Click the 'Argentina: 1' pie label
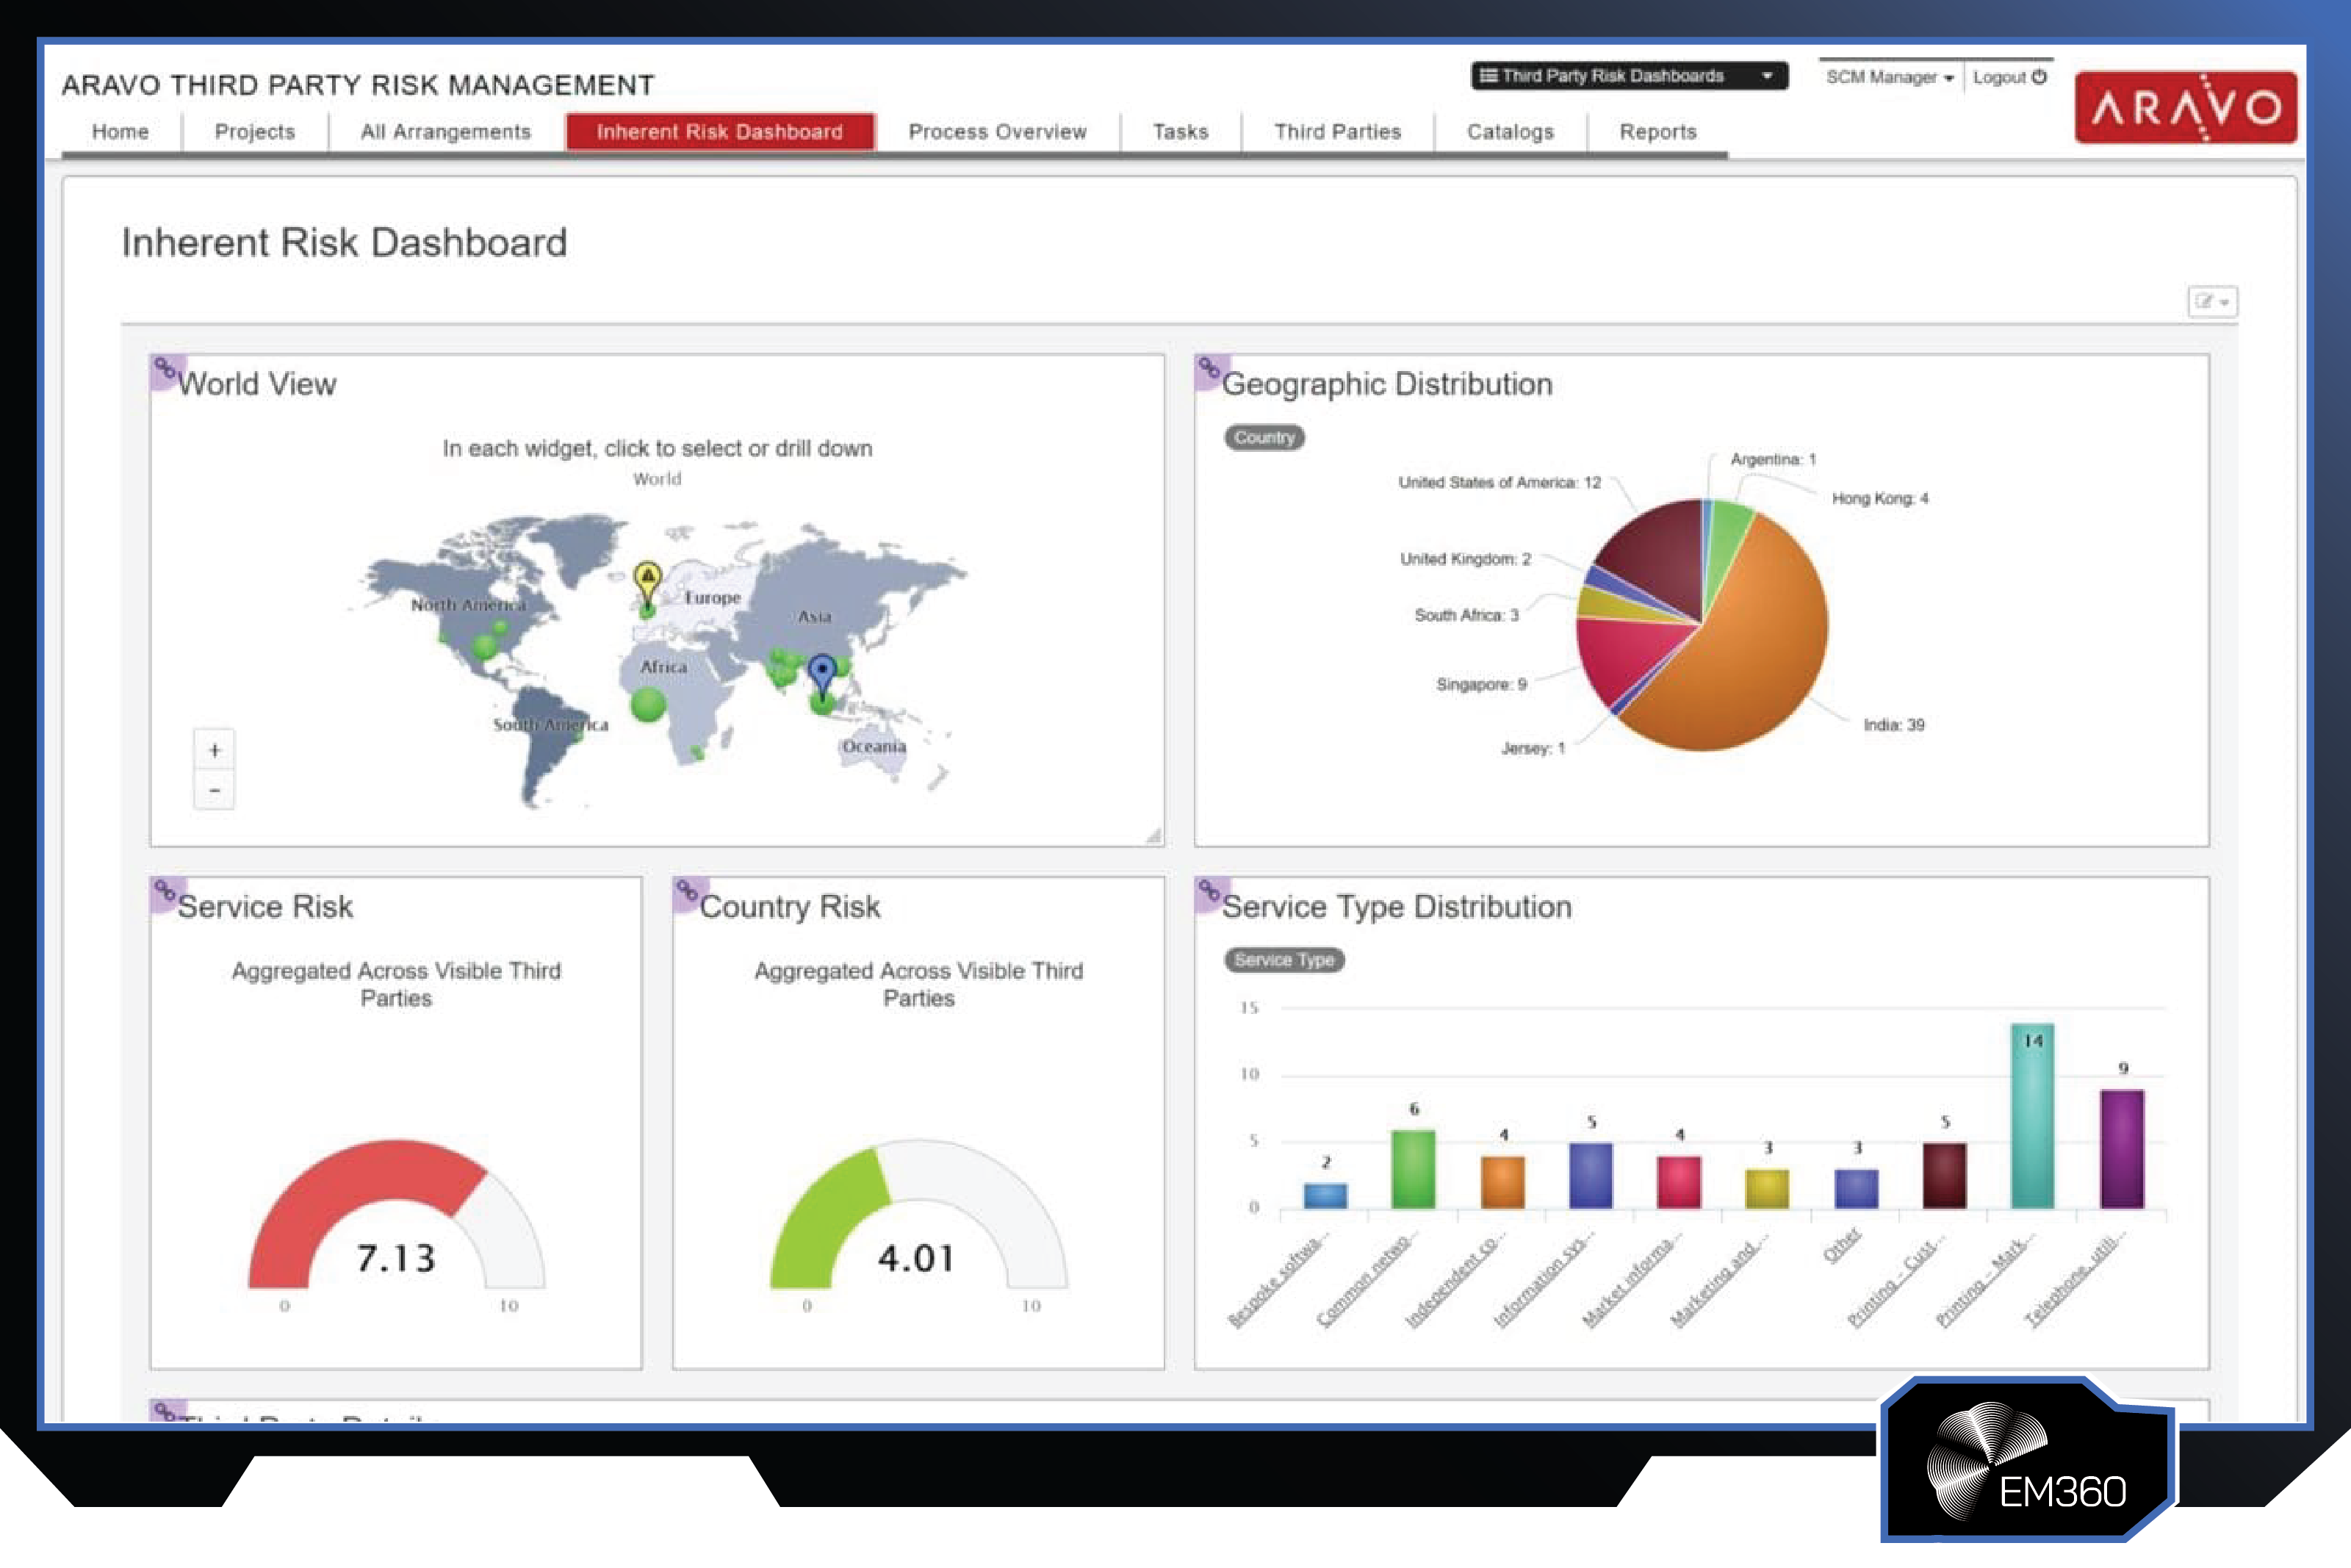This screenshot has width=2351, height=1568. pos(1774,459)
